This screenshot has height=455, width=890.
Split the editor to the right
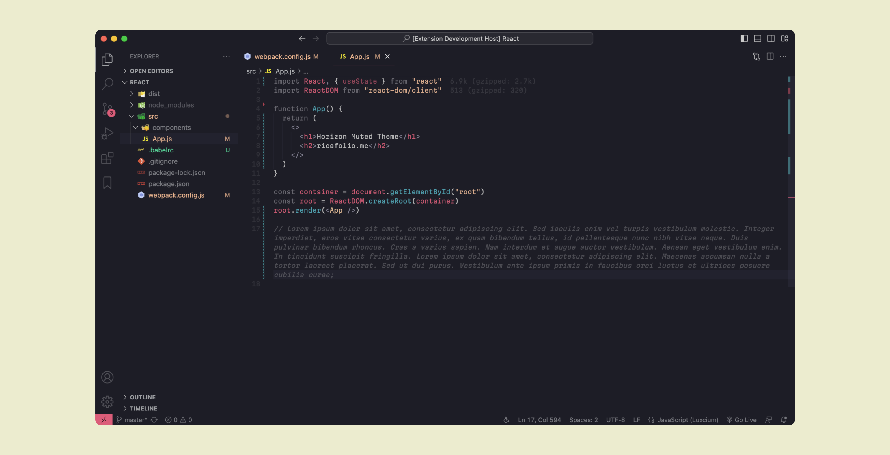pos(770,56)
